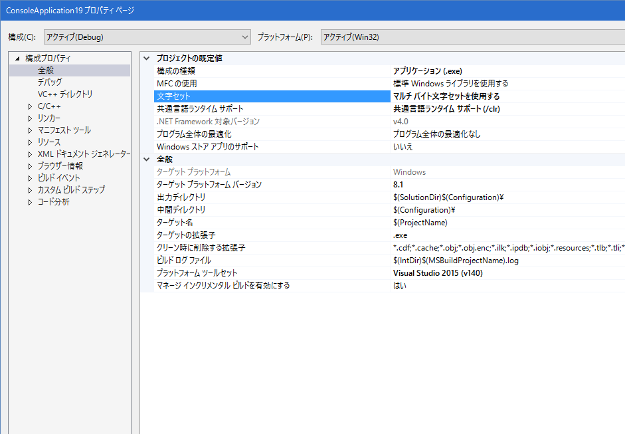Collapse the 構成プロパティ tree root
Image resolution: width=625 pixels, height=434 pixels.
tap(18, 58)
